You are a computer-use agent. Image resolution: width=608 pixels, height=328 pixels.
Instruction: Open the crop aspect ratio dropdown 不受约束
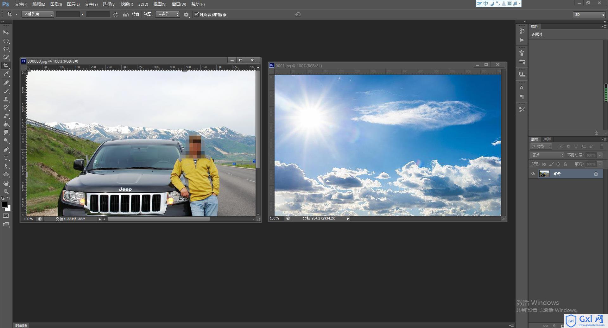coord(38,15)
